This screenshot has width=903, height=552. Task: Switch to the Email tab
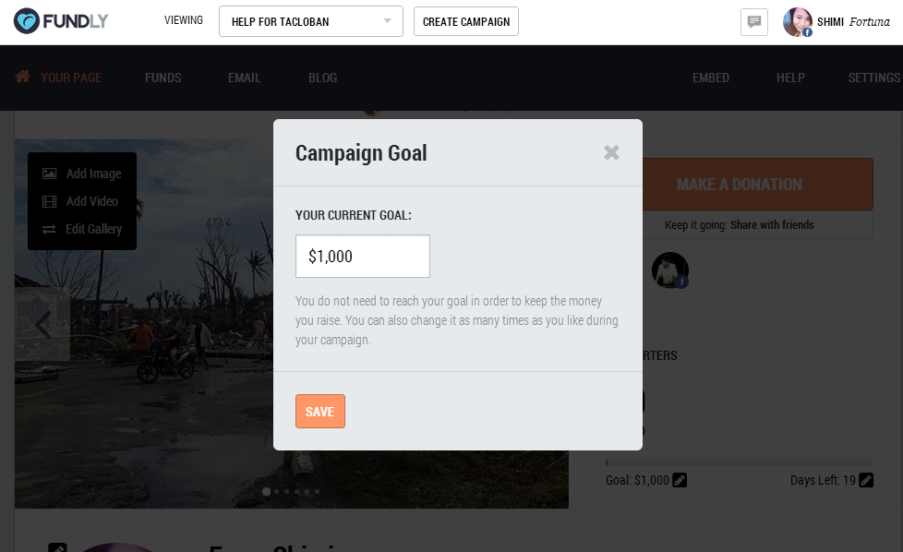pos(244,78)
